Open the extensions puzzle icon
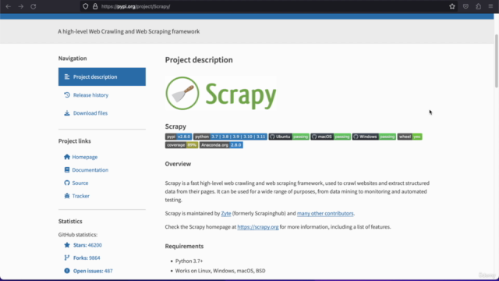Screen dimensions: 499x281 coord(478,6)
